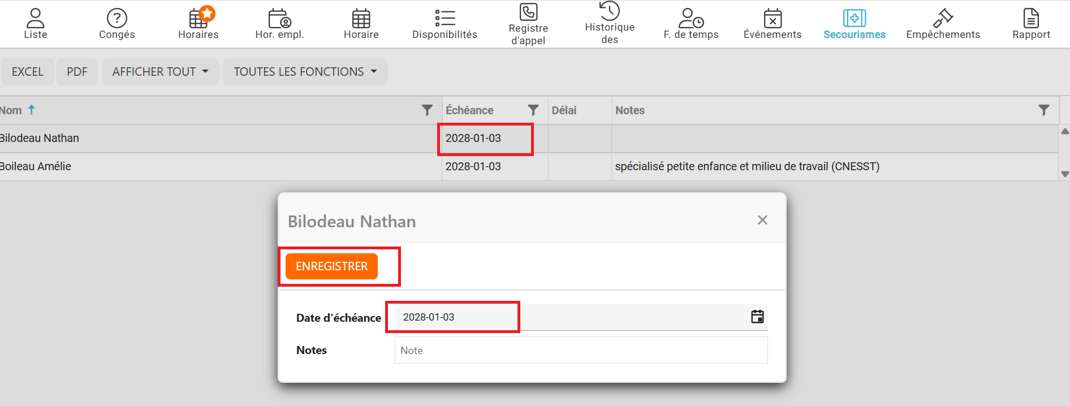Screen dimensions: 1070x406
Task: Click the Note input field
Action: tap(581, 351)
